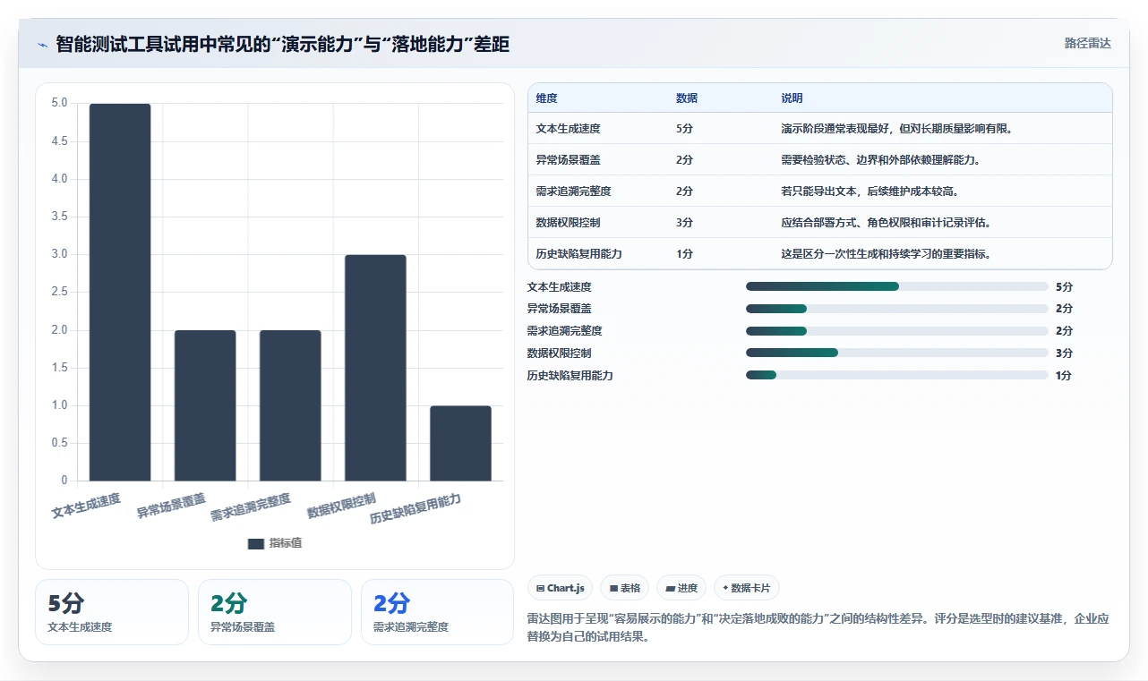
Task: Click the lightning icon beside the title
Action: coord(42,45)
